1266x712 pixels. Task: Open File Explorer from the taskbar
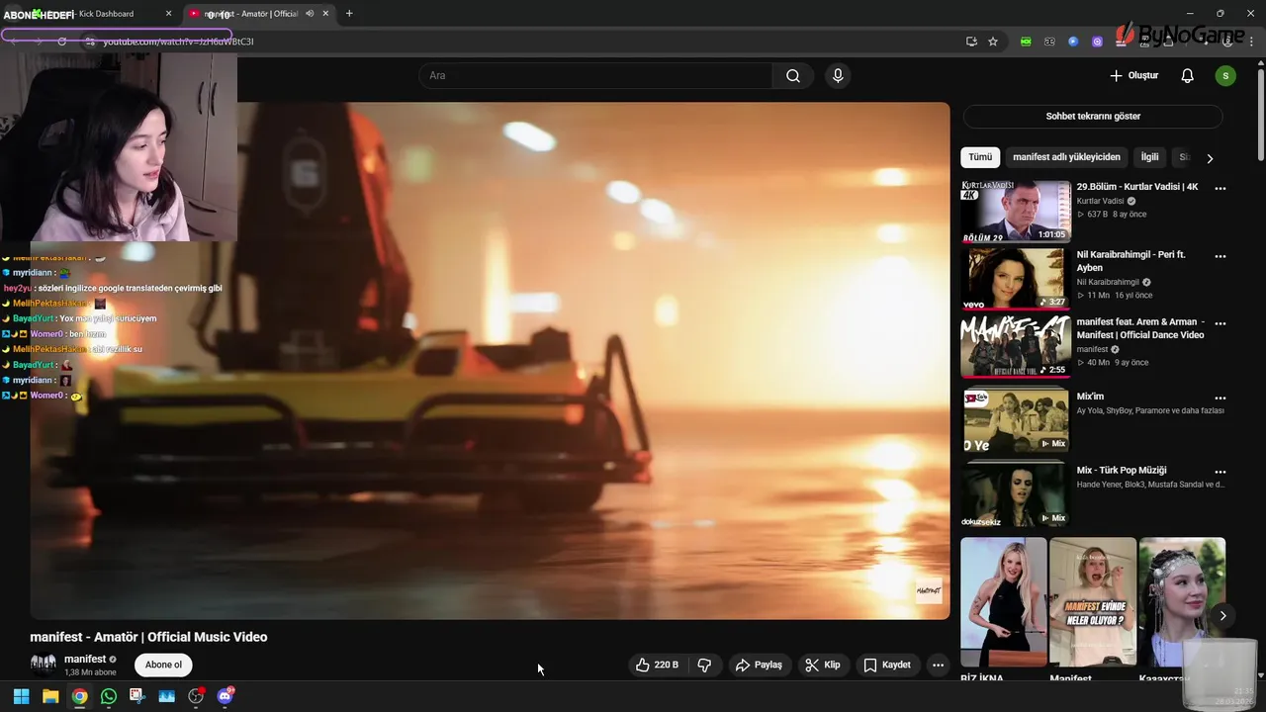[50, 696]
